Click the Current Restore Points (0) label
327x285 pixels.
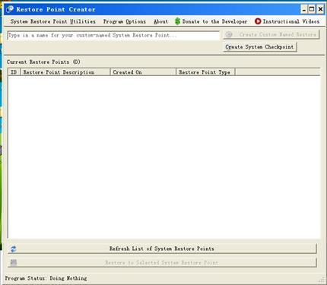coord(43,62)
